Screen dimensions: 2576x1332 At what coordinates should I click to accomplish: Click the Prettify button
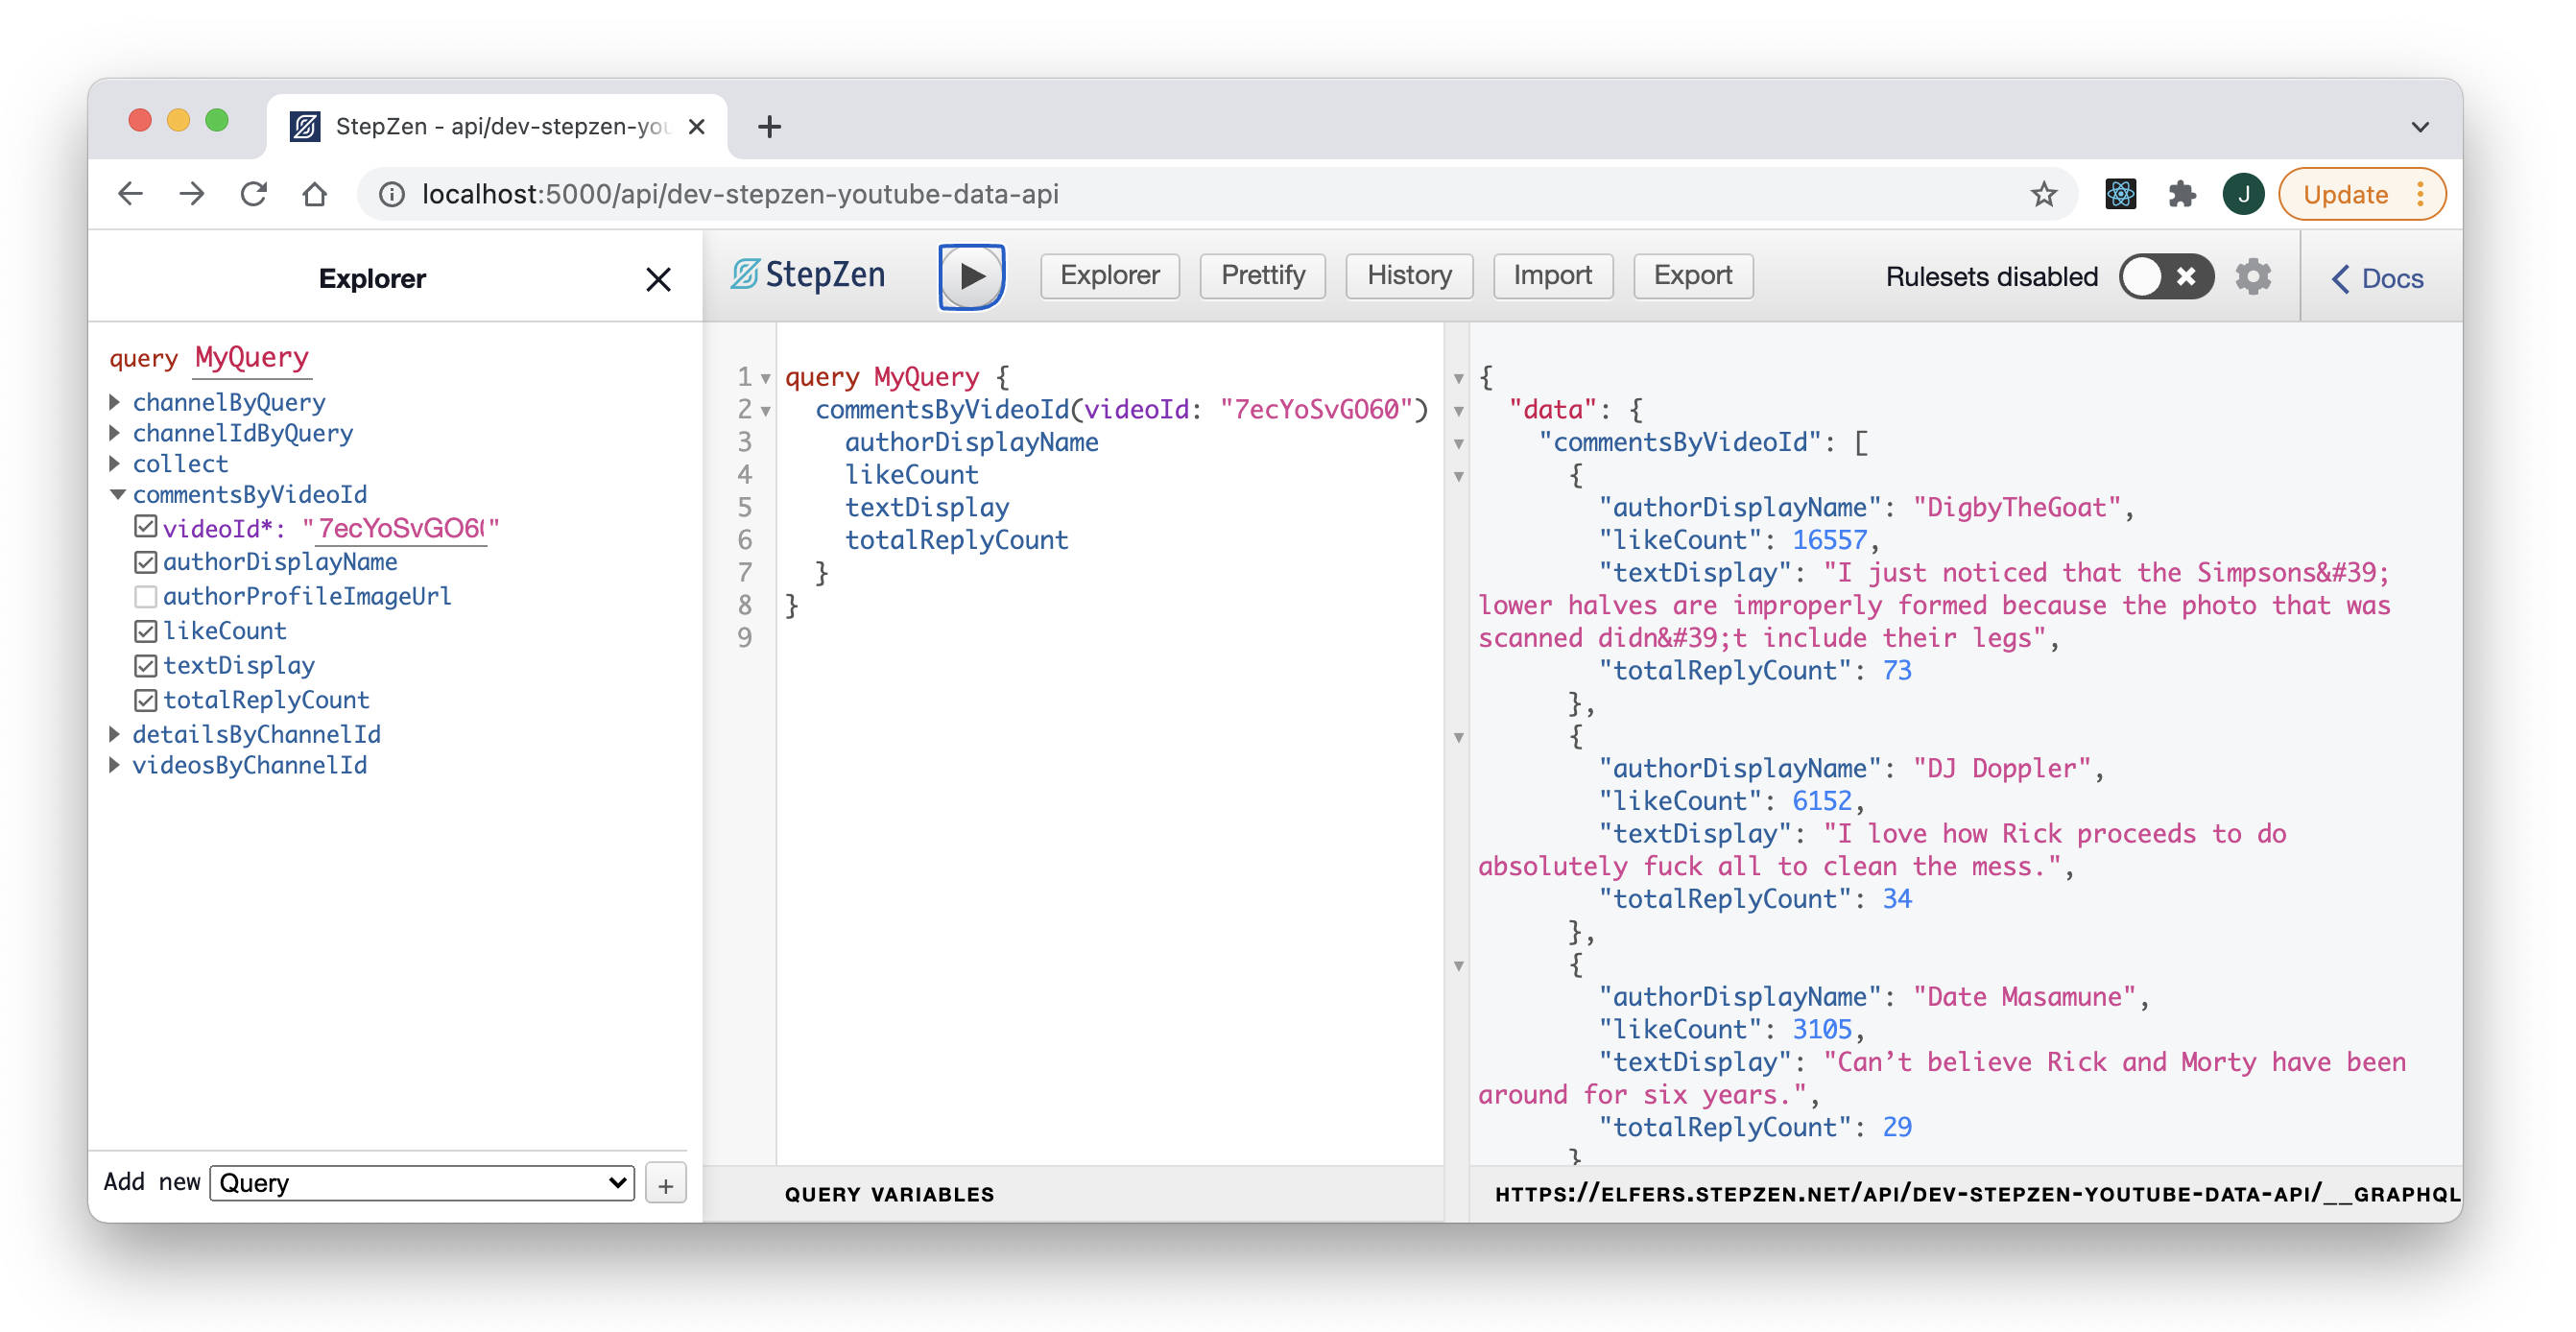(x=1262, y=275)
